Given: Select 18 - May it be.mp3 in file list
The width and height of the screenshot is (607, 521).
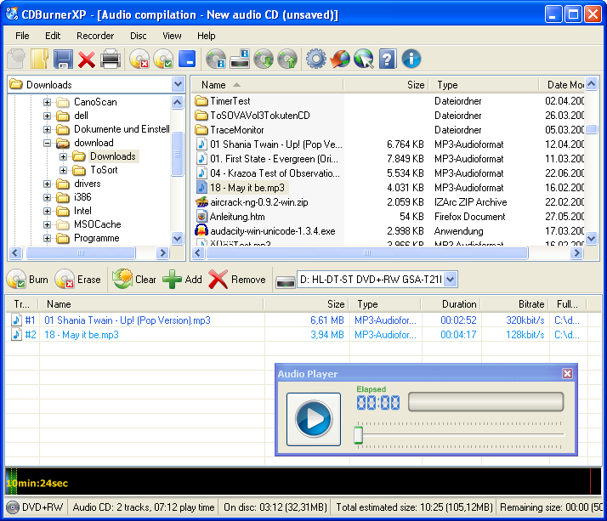Looking at the screenshot, I should [248, 187].
